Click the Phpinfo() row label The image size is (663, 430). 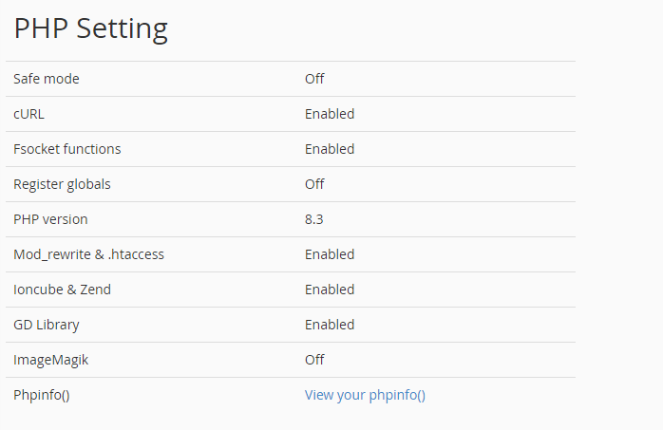click(42, 395)
